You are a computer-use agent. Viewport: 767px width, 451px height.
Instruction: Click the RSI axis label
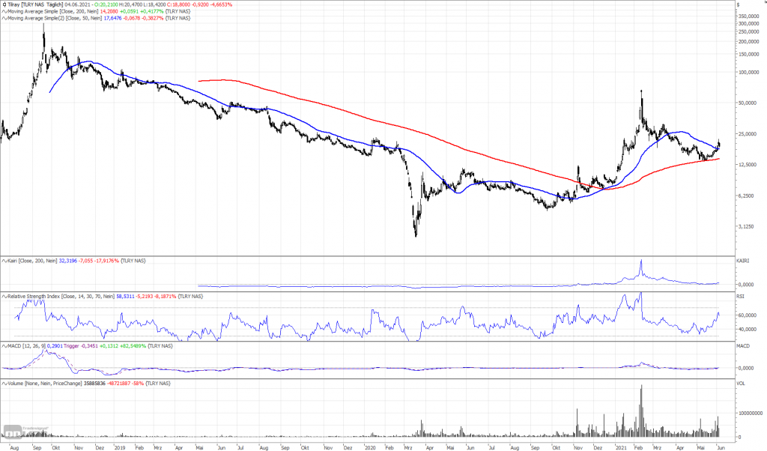pyautogui.click(x=740, y=297)
